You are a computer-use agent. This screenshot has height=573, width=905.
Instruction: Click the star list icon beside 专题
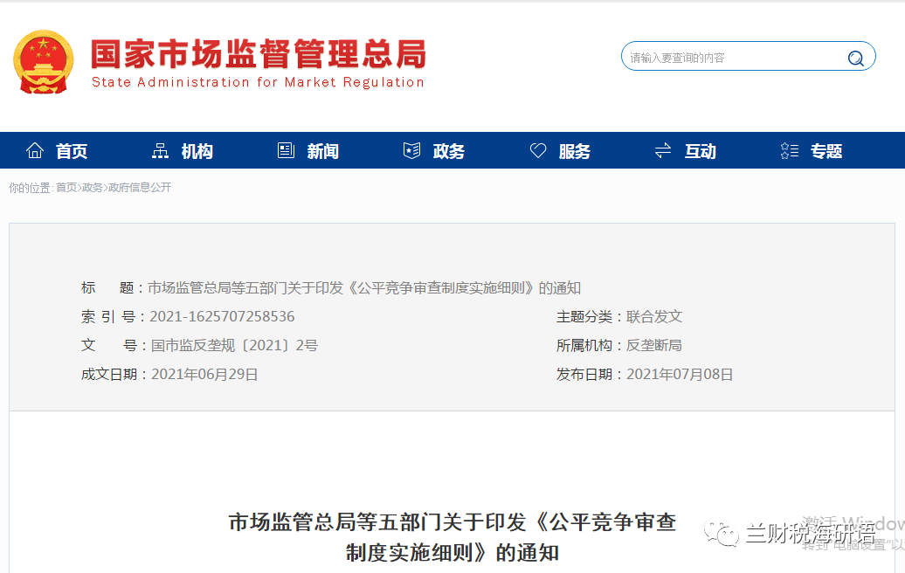790,150
